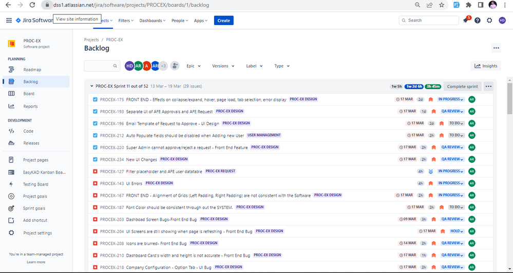Screen dimensions: 513x273
Task: Open Project settings in sidebar
Action: click(x=36, y=233)
